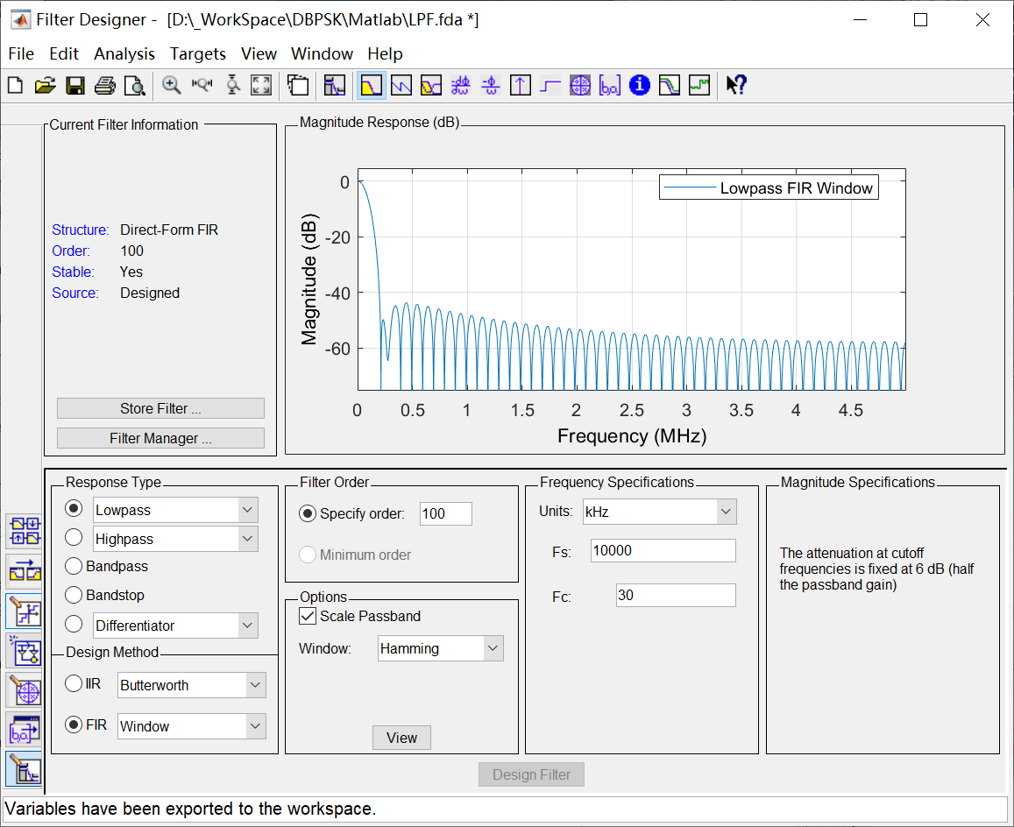Display the Filter Coefficients view

click(x=610, y=85)
